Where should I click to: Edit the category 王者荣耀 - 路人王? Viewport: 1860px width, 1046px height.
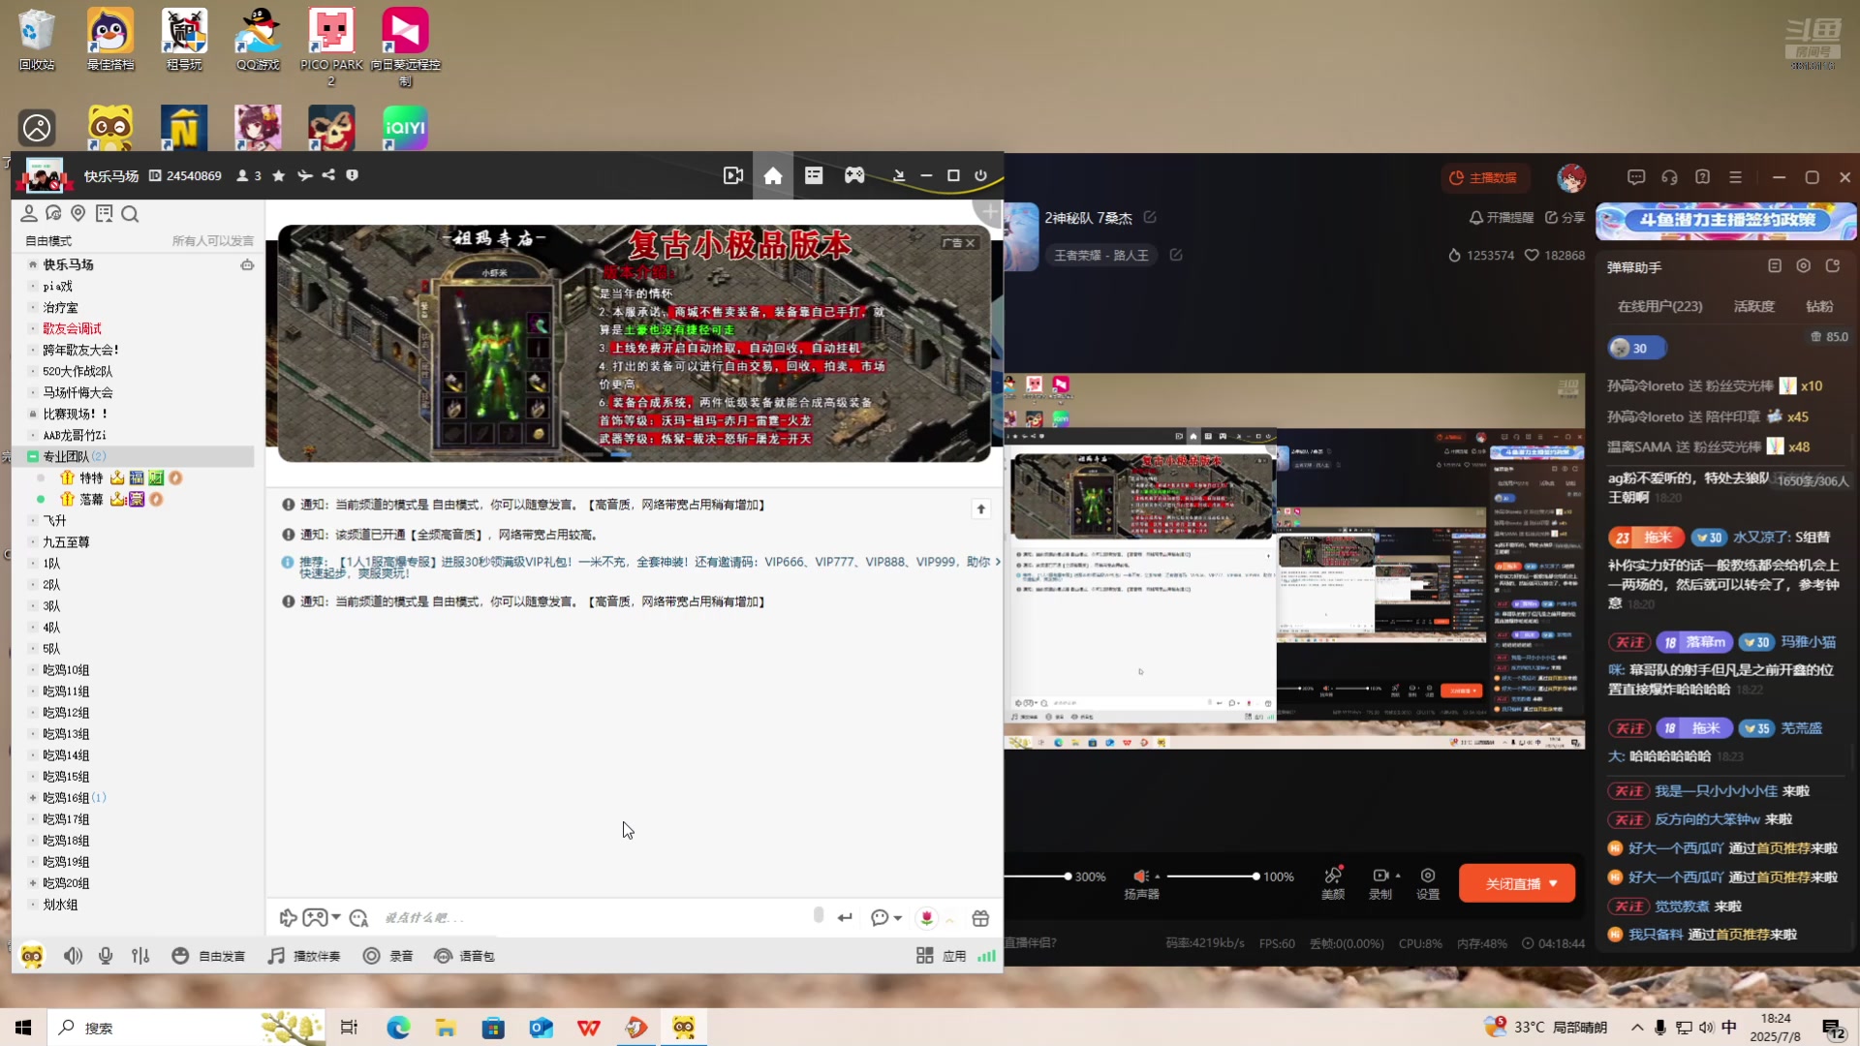1176,255
